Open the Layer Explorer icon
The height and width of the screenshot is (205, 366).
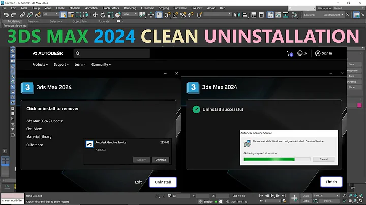[261, 15]
